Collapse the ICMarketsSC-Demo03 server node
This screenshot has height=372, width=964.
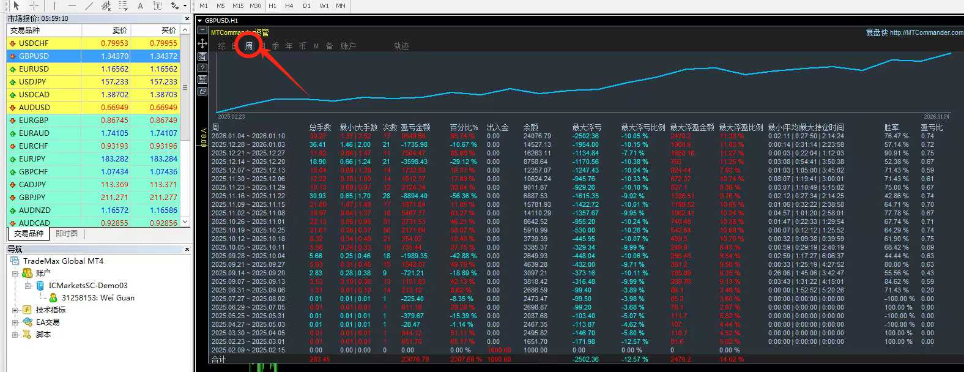coord(27,285)
